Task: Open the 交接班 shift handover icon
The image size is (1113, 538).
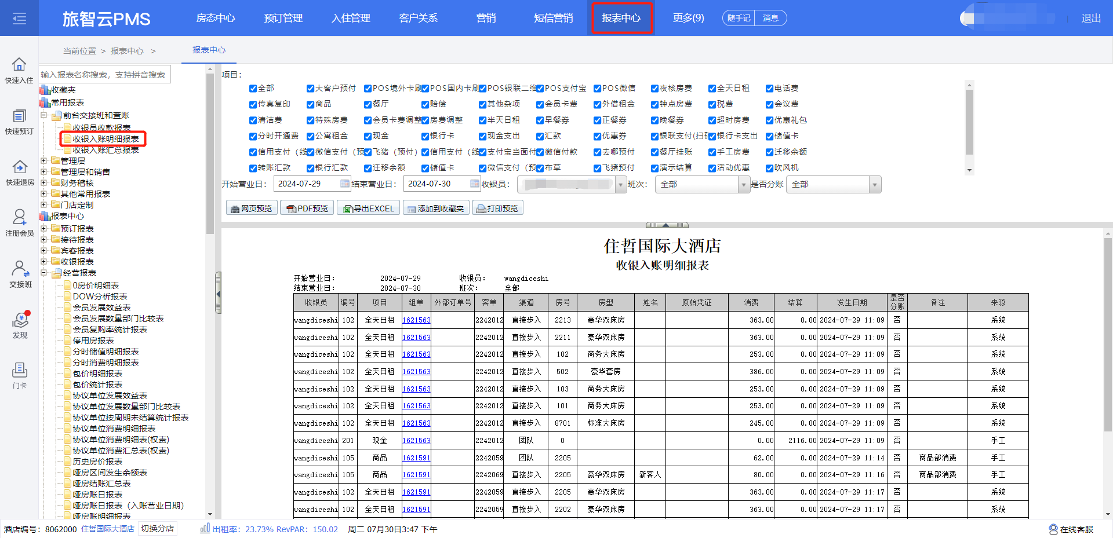Action: tap(19, 268)
